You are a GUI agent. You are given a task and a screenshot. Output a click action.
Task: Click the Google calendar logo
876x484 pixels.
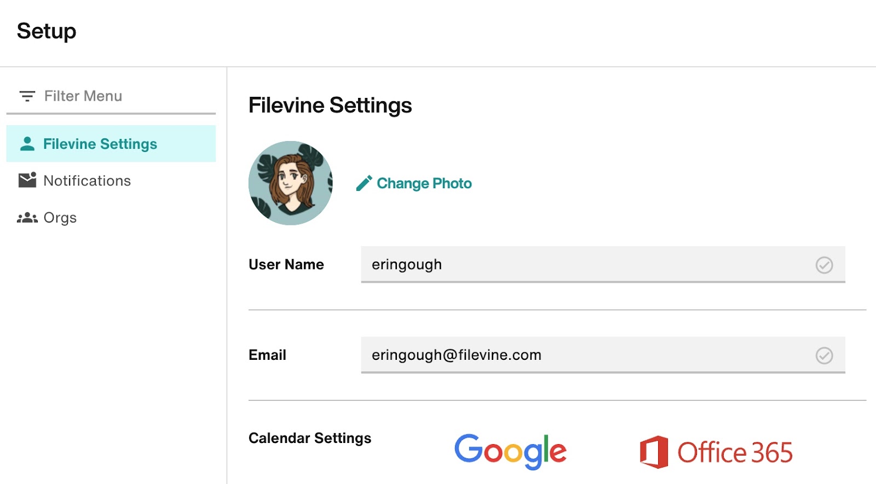point(510,452)
